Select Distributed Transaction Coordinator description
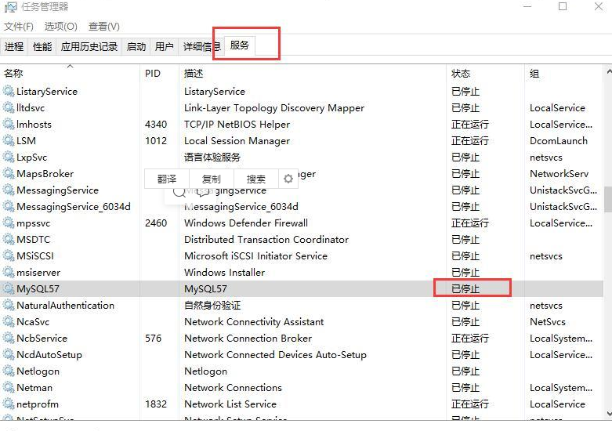The width and height of the screenshot is (612, 431). pyautogui.click(x=266, y=239)
